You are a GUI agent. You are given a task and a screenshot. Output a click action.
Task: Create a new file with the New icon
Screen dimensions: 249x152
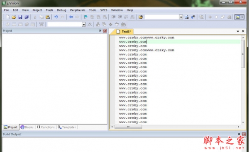[7, 17]
